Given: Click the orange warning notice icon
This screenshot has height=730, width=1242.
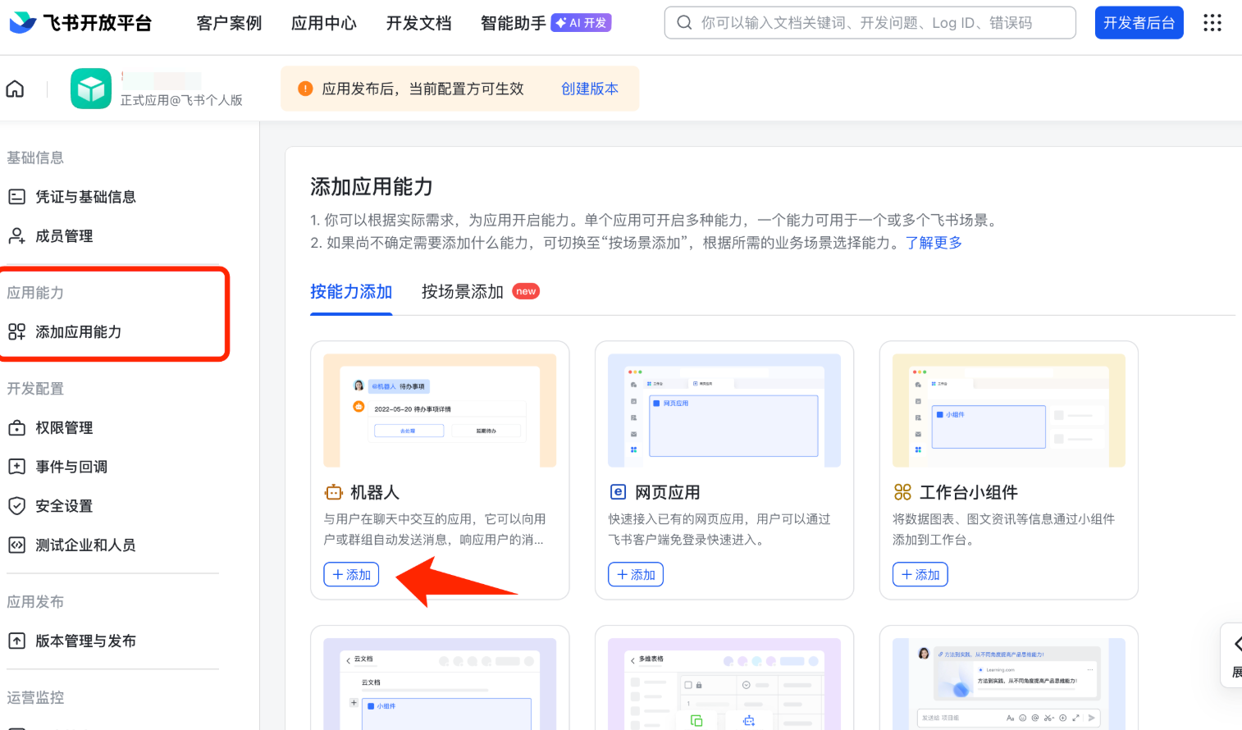Looking at the screenshot, I should 305,89.
